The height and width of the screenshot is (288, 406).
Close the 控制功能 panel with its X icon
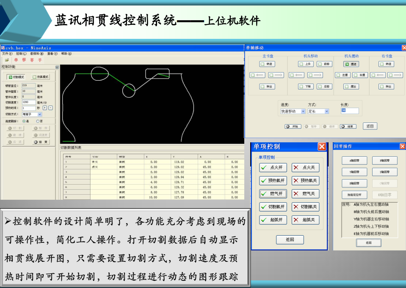pyautogui.click(x=57, y=67)
